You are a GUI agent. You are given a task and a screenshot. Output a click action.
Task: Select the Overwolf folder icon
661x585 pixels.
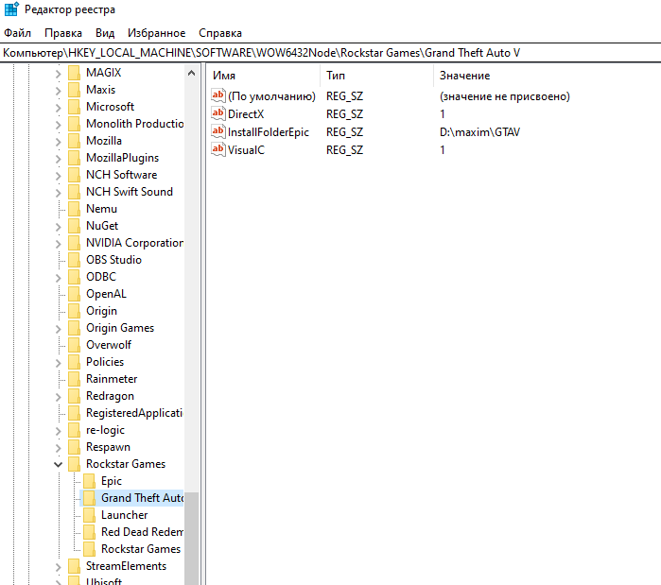[74, 345]
